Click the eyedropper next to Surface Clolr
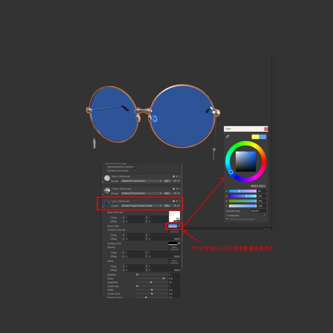This screenshot has height=333, width=333. [x=179, y=243]
